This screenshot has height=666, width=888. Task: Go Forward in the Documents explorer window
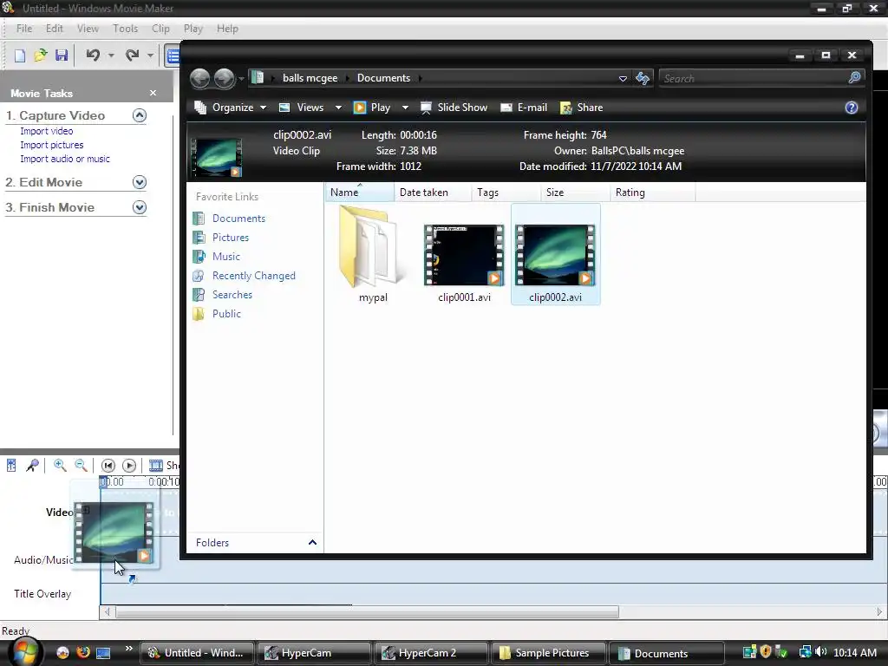[x=225, y=78]
